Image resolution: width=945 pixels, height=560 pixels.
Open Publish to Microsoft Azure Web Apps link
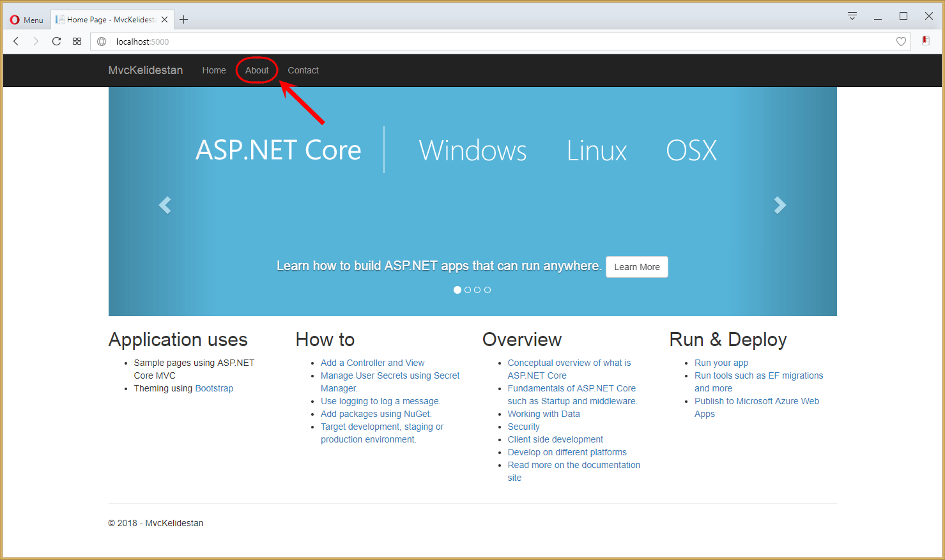tap(757, 407)
